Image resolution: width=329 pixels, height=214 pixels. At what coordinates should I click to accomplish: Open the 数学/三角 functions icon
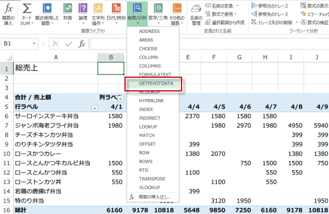coord(158,8)
